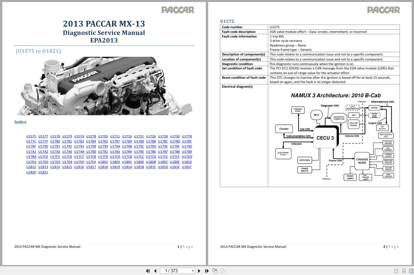Open index link U1812
The width and height of the screenshot is (414, 275).
coord(31,167)
